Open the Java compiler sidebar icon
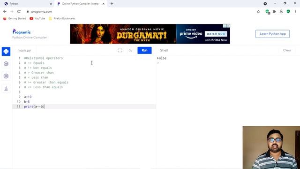This screenshot has height=169, width=300. (6, 89)
